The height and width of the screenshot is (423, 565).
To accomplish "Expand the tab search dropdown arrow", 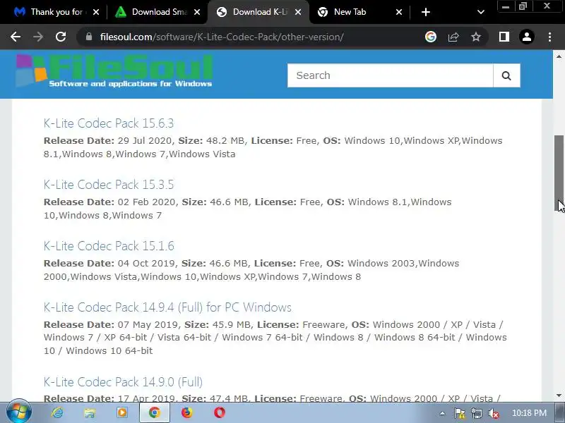I will coord(480,12).
